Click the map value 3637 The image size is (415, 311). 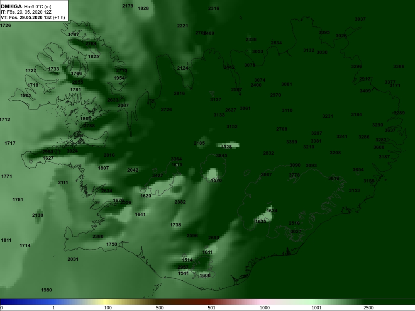(x=390, y=130)
